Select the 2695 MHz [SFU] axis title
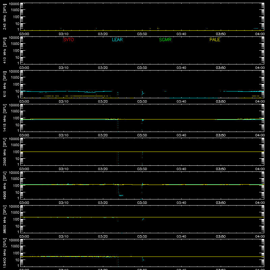This screenshot has height=270, width=270. click(5, 152)
